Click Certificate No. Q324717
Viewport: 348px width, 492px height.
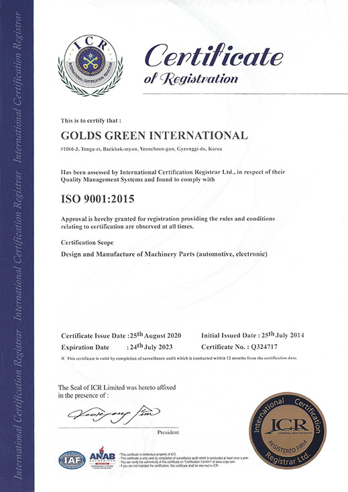point(239,347)
